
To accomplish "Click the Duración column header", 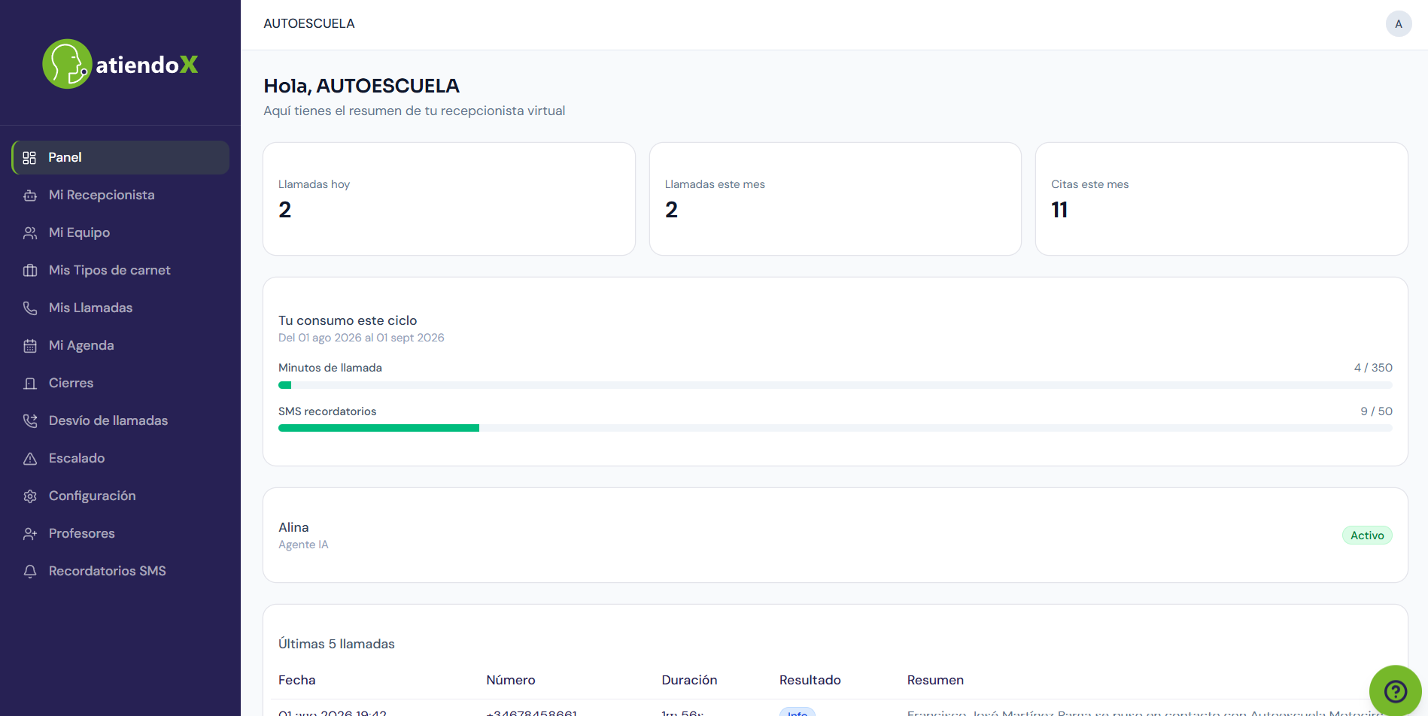I will 689,680.
